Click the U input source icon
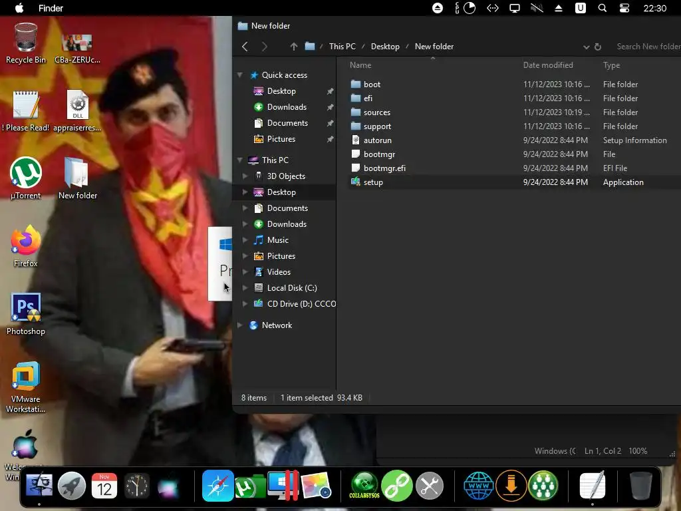The height and width of the screenshot is (511, 681). [580, 8]
